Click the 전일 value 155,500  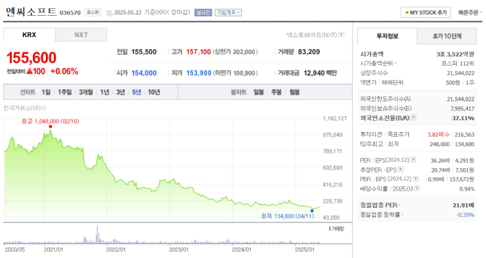[144, 52]
